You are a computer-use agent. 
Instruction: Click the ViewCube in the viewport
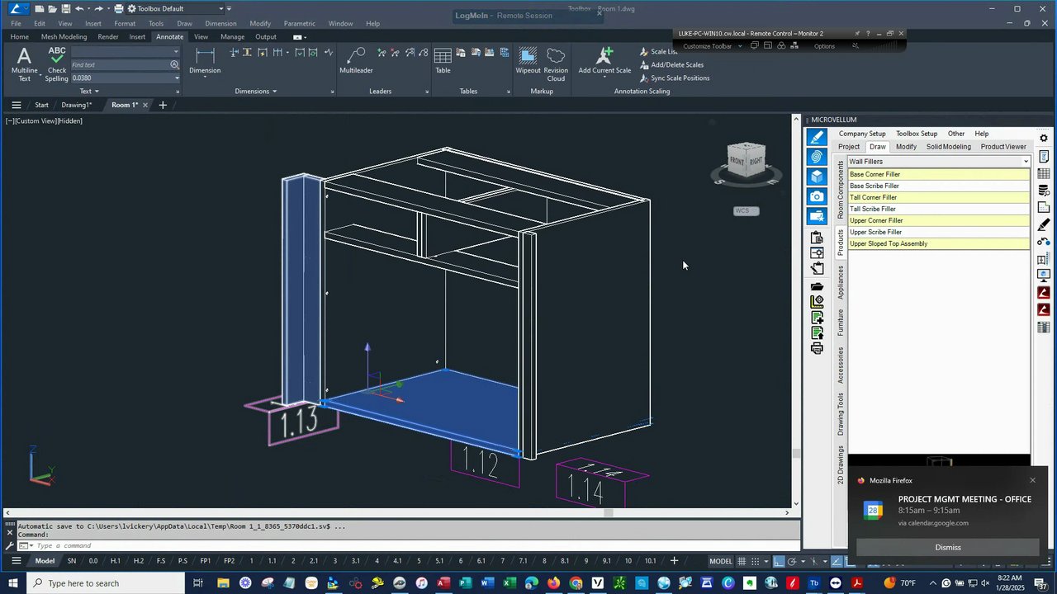(x=747, y=161)
